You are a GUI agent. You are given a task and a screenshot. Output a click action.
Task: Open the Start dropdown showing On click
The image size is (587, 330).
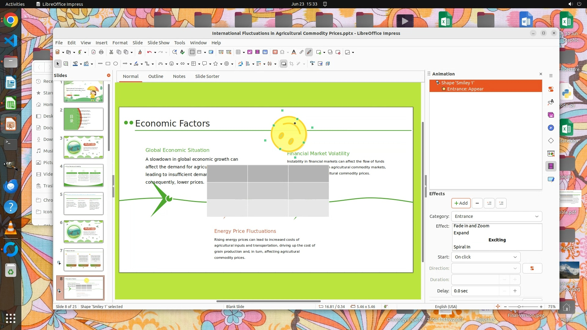point(485,257)
